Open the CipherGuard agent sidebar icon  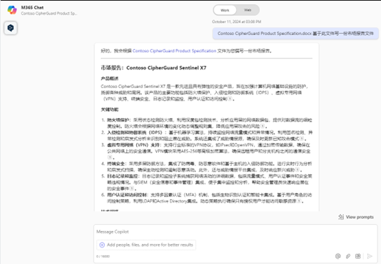[x=10, y=28]
